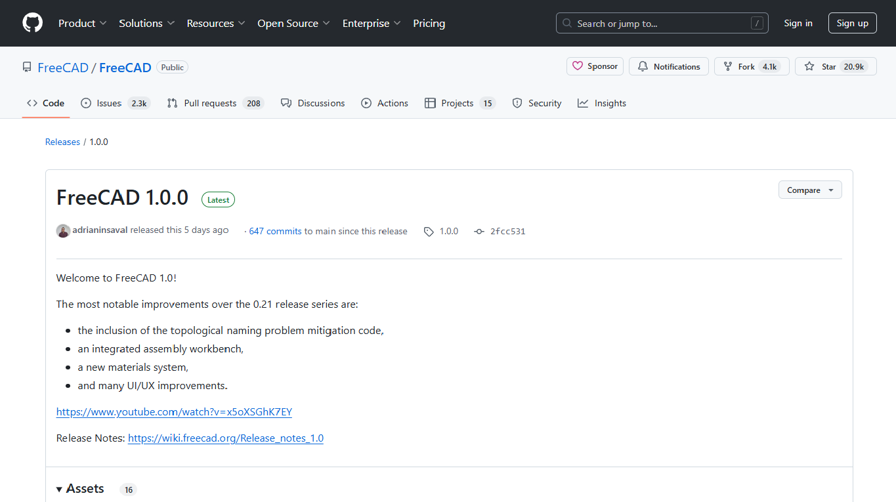Click the 20.9k star count
Image resolution: width=896 pixels, height=502 pixels.
(854, 66)
